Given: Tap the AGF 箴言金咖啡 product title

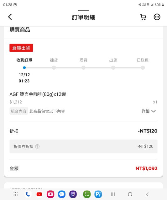Looking at the screenshot, I should pyautogui.click(x=38, y=94).
